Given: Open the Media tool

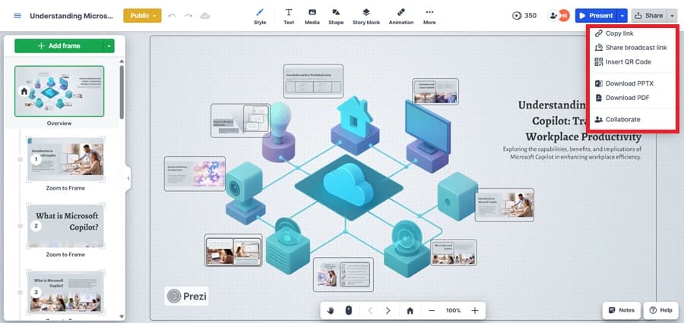Looking at the screenshot, I should click(312, 16).
